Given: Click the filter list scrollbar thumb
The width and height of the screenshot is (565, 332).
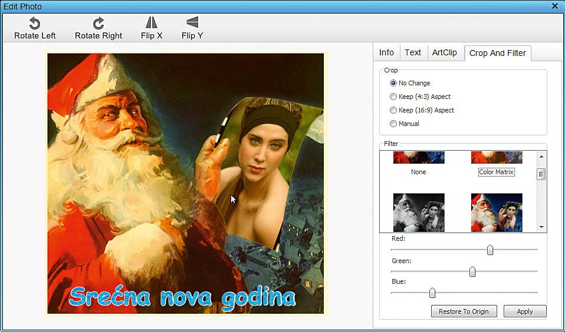Looking at the screenshot, I should (x=541, y=174).
